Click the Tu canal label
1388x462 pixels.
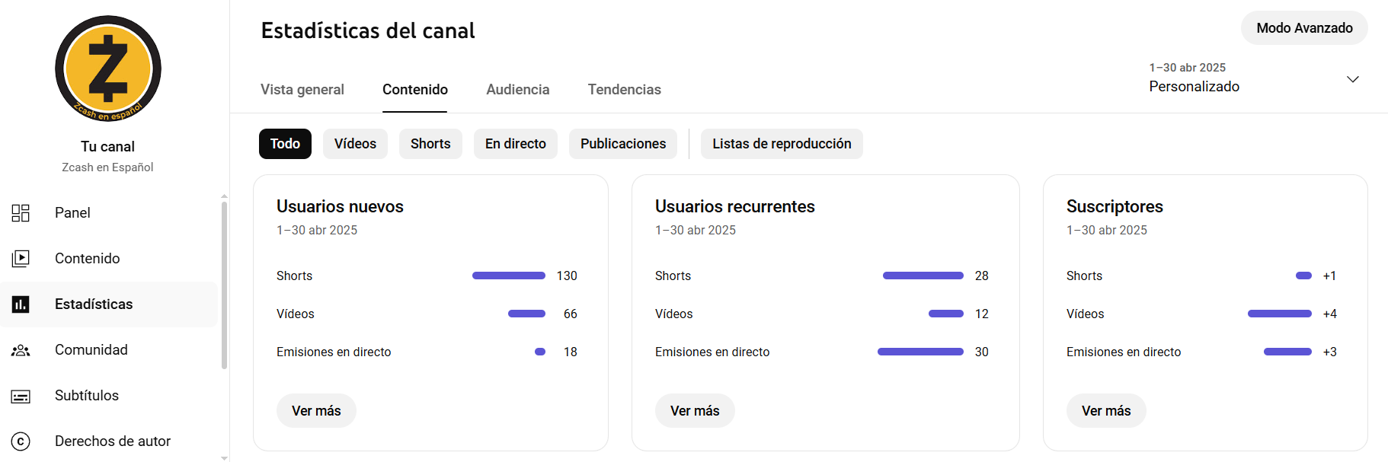click(x=107, y=146)
